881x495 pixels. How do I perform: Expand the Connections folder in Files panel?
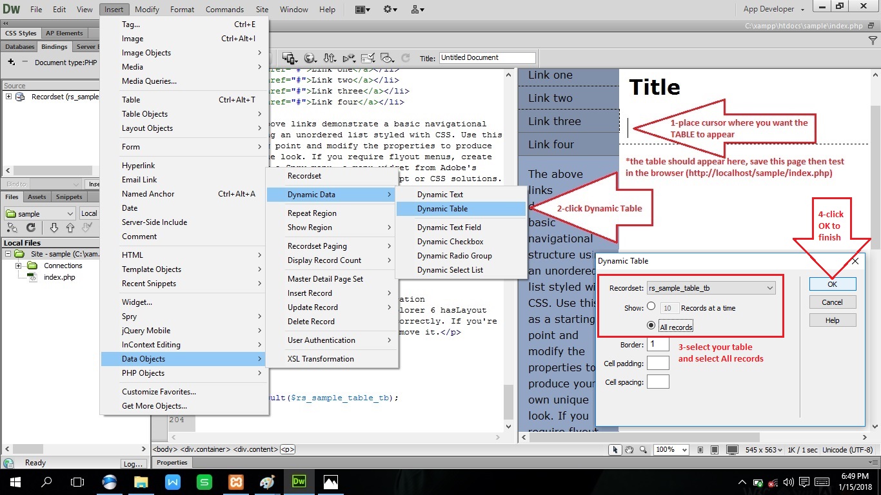click(x=19, y=266)
